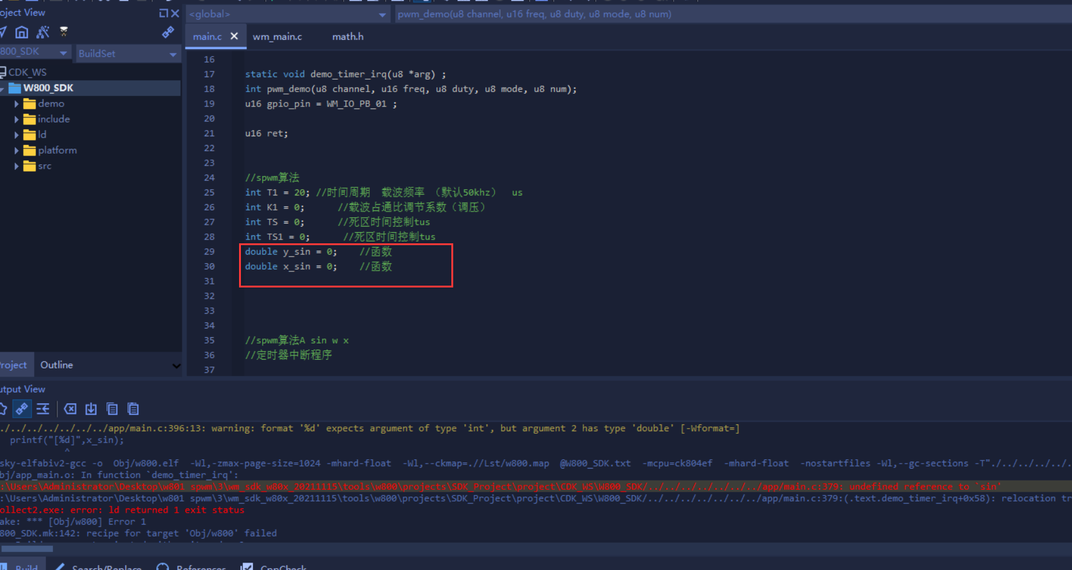Expand the include folder
Screen dimensions: 1072x570
pyautogui.click(x=17, y=119)
